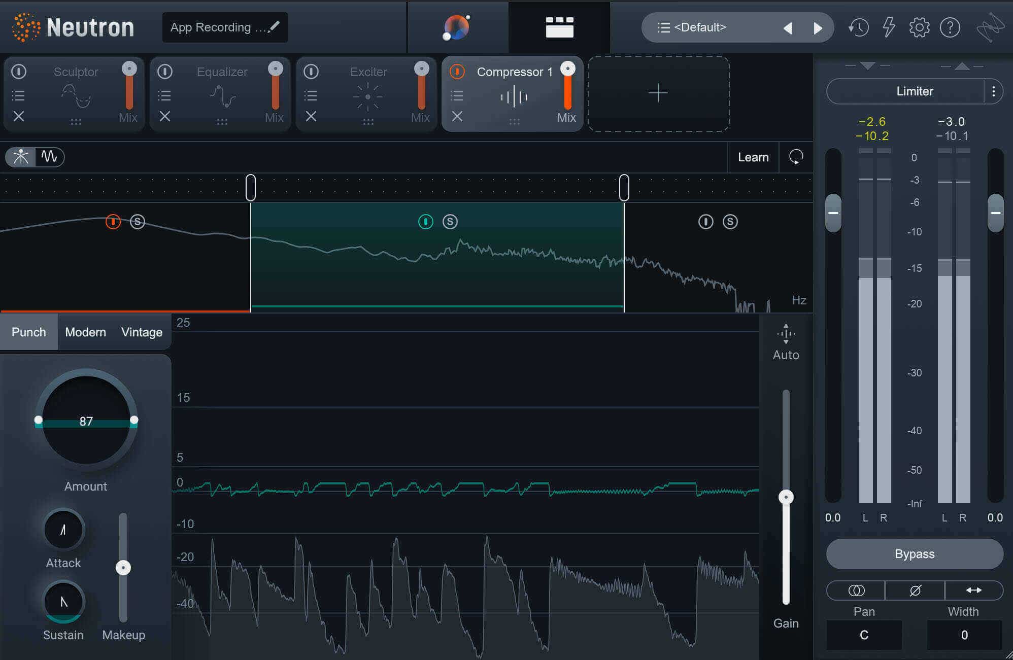Swap channels with the double arrow icon

[974, 590]
